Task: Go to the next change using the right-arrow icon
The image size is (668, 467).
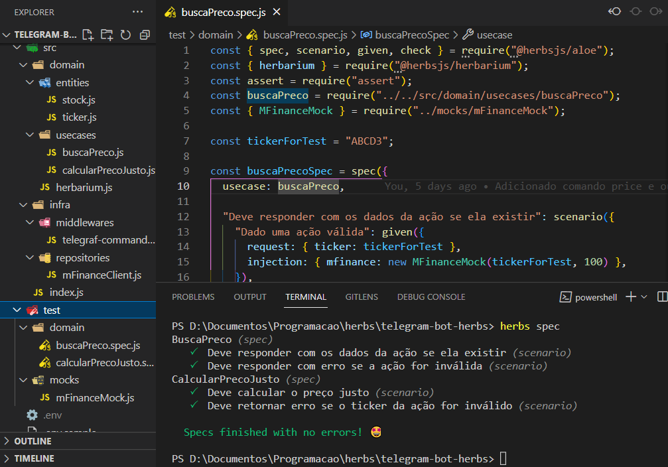Action: [655, 11]
